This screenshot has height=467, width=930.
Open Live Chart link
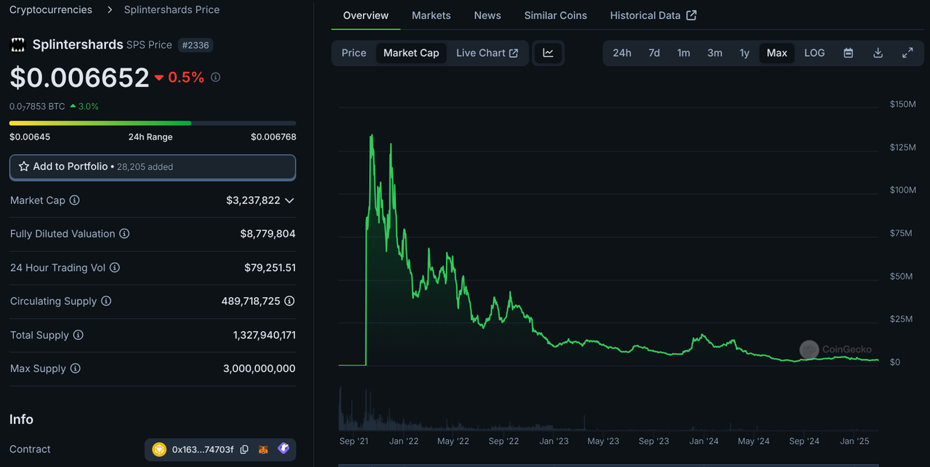tap(488, 53)
